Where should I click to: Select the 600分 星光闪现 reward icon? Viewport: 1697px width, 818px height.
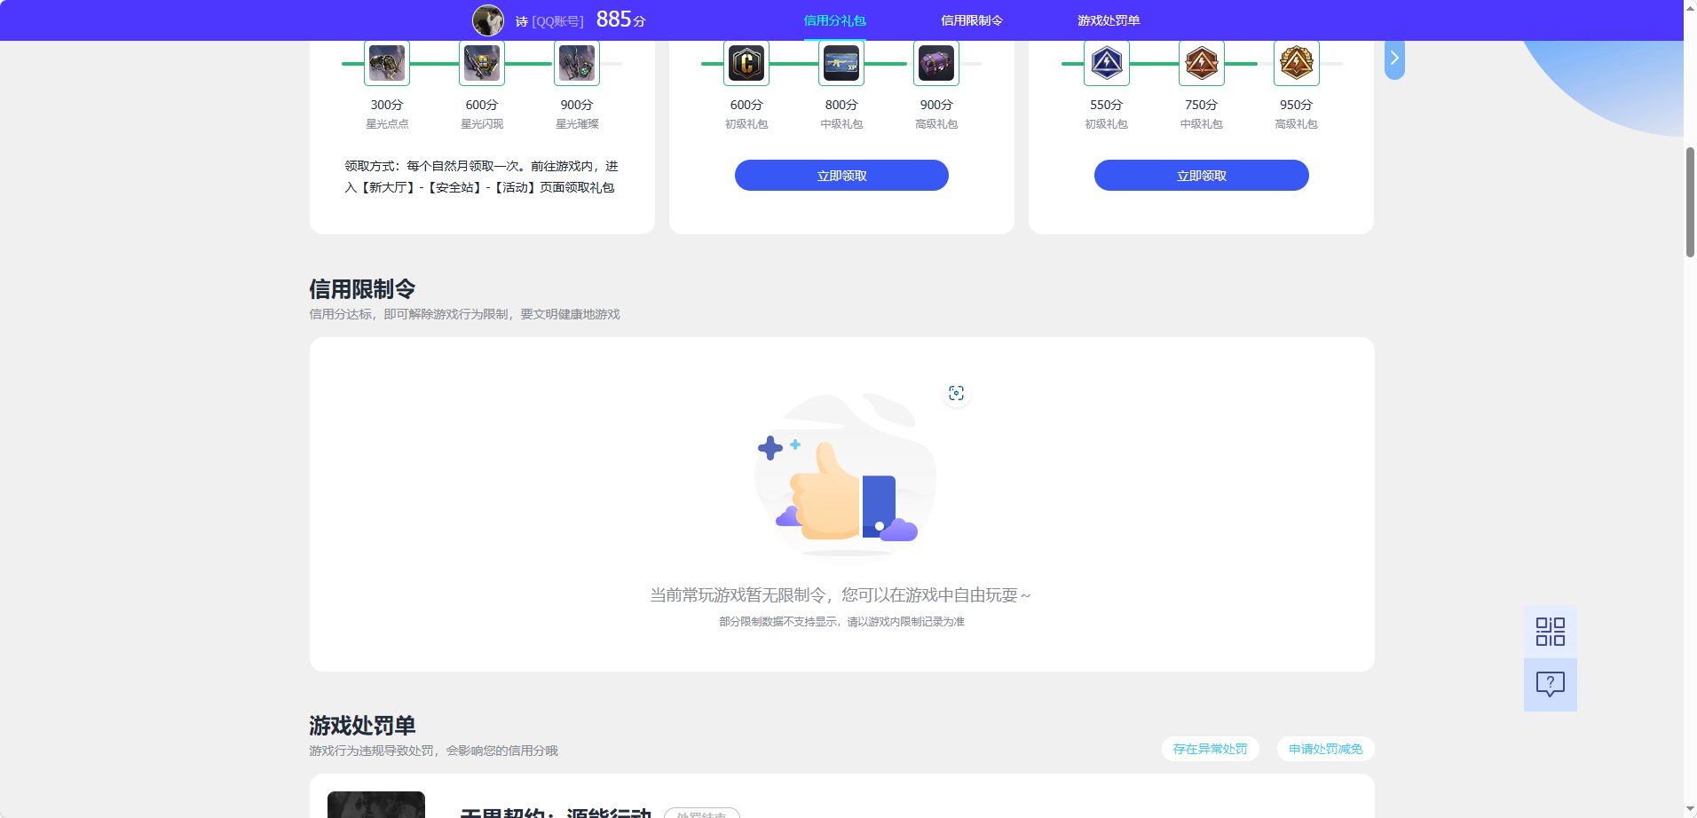(482, 63)
